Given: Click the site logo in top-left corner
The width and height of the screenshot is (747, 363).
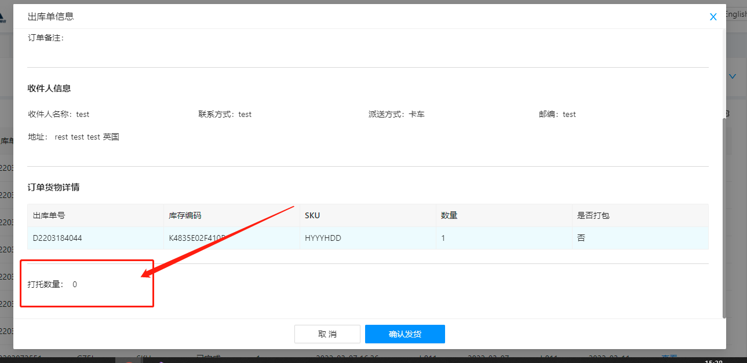Looking at the screenshot, I should click(3, 16).
